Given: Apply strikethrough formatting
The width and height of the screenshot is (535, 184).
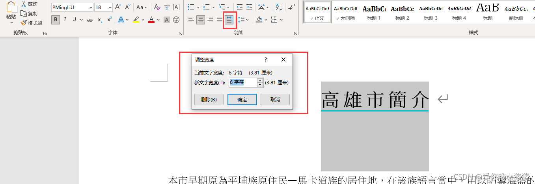Looking at the screenshot, I should tap(90, 20).
